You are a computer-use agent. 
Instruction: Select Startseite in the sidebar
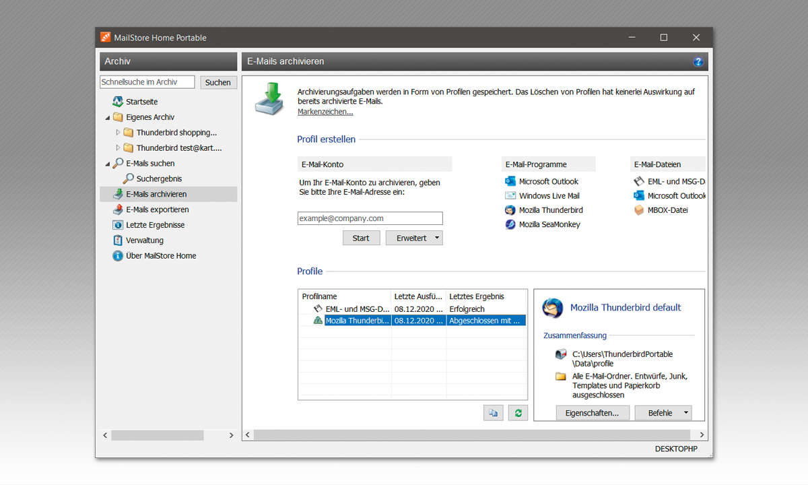coord(142,102)
